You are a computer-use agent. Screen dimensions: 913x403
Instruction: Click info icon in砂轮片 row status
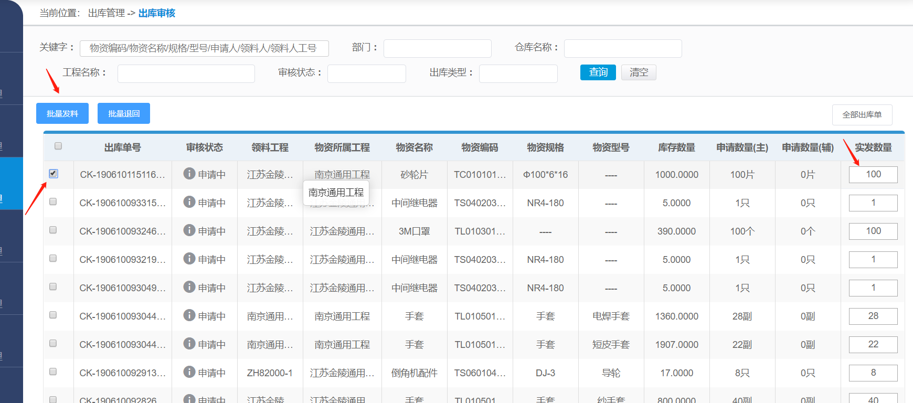[x=189, y=174]
